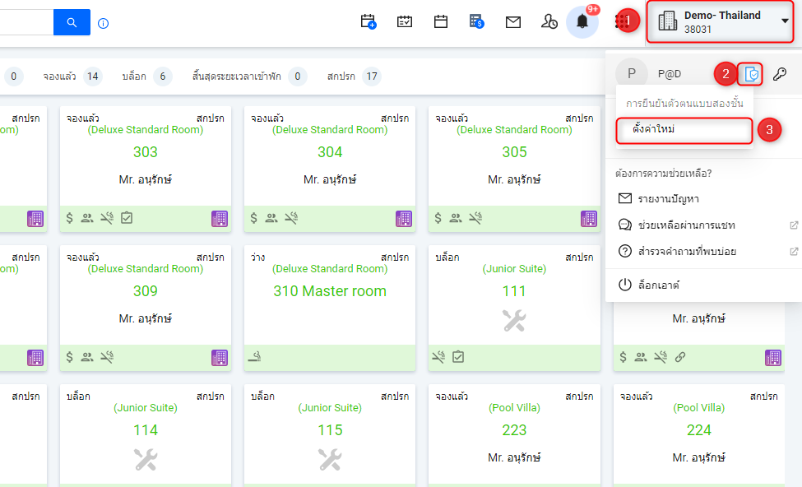Click the link chain icon on card footer
This screenshot has height=487, width=802.
pyautogui.click(x=679, y=357)
